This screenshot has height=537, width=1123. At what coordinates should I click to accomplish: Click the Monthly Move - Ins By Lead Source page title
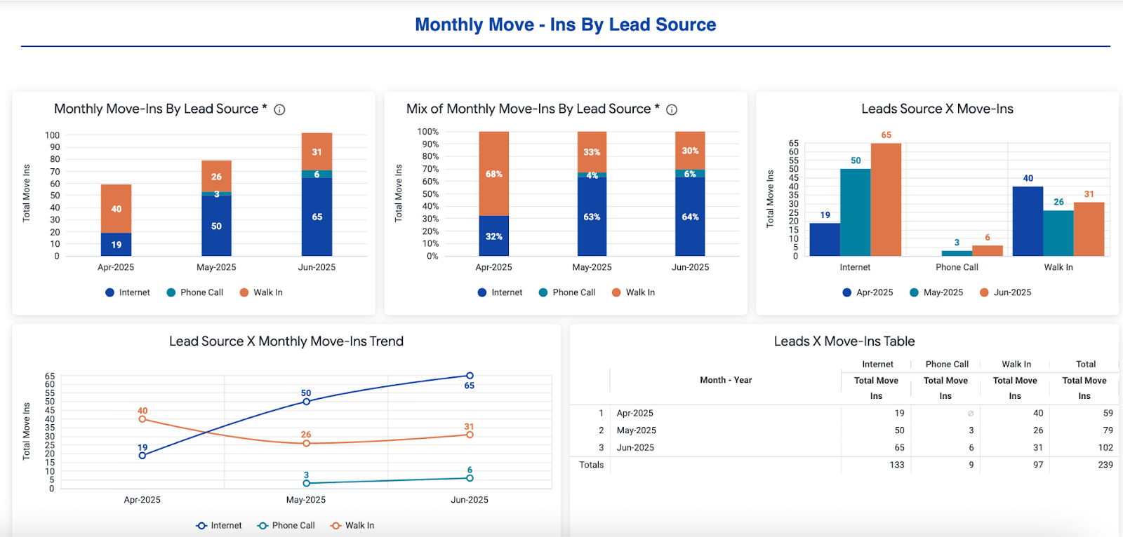coord(565,25)
